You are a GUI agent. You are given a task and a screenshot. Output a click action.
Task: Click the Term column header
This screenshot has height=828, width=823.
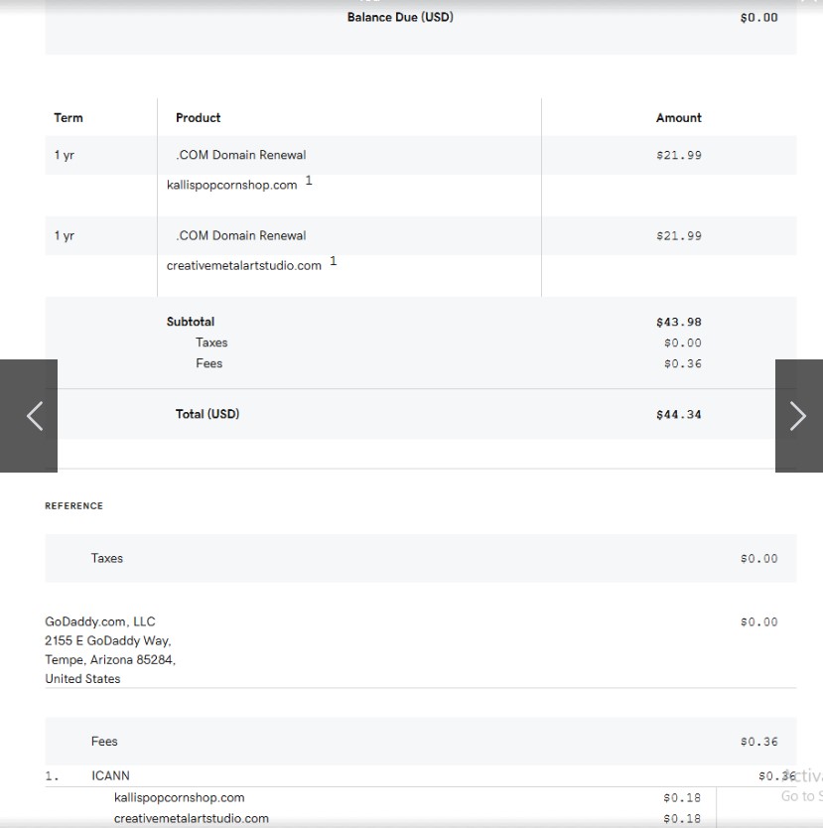pos(69,118)
